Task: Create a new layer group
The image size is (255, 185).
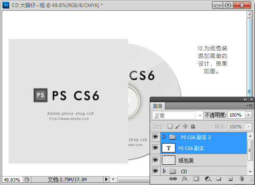Action: [219, 179]
